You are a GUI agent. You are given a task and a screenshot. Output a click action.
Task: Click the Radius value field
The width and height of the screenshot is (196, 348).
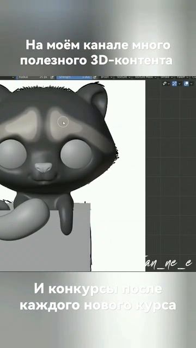(33, 77)
